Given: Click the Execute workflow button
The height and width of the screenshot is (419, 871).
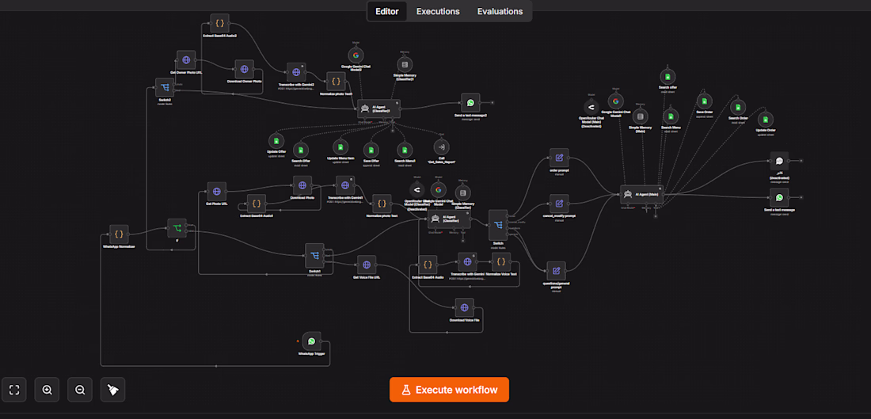Looking at the screenshot, I should click(x=449, y=390).
